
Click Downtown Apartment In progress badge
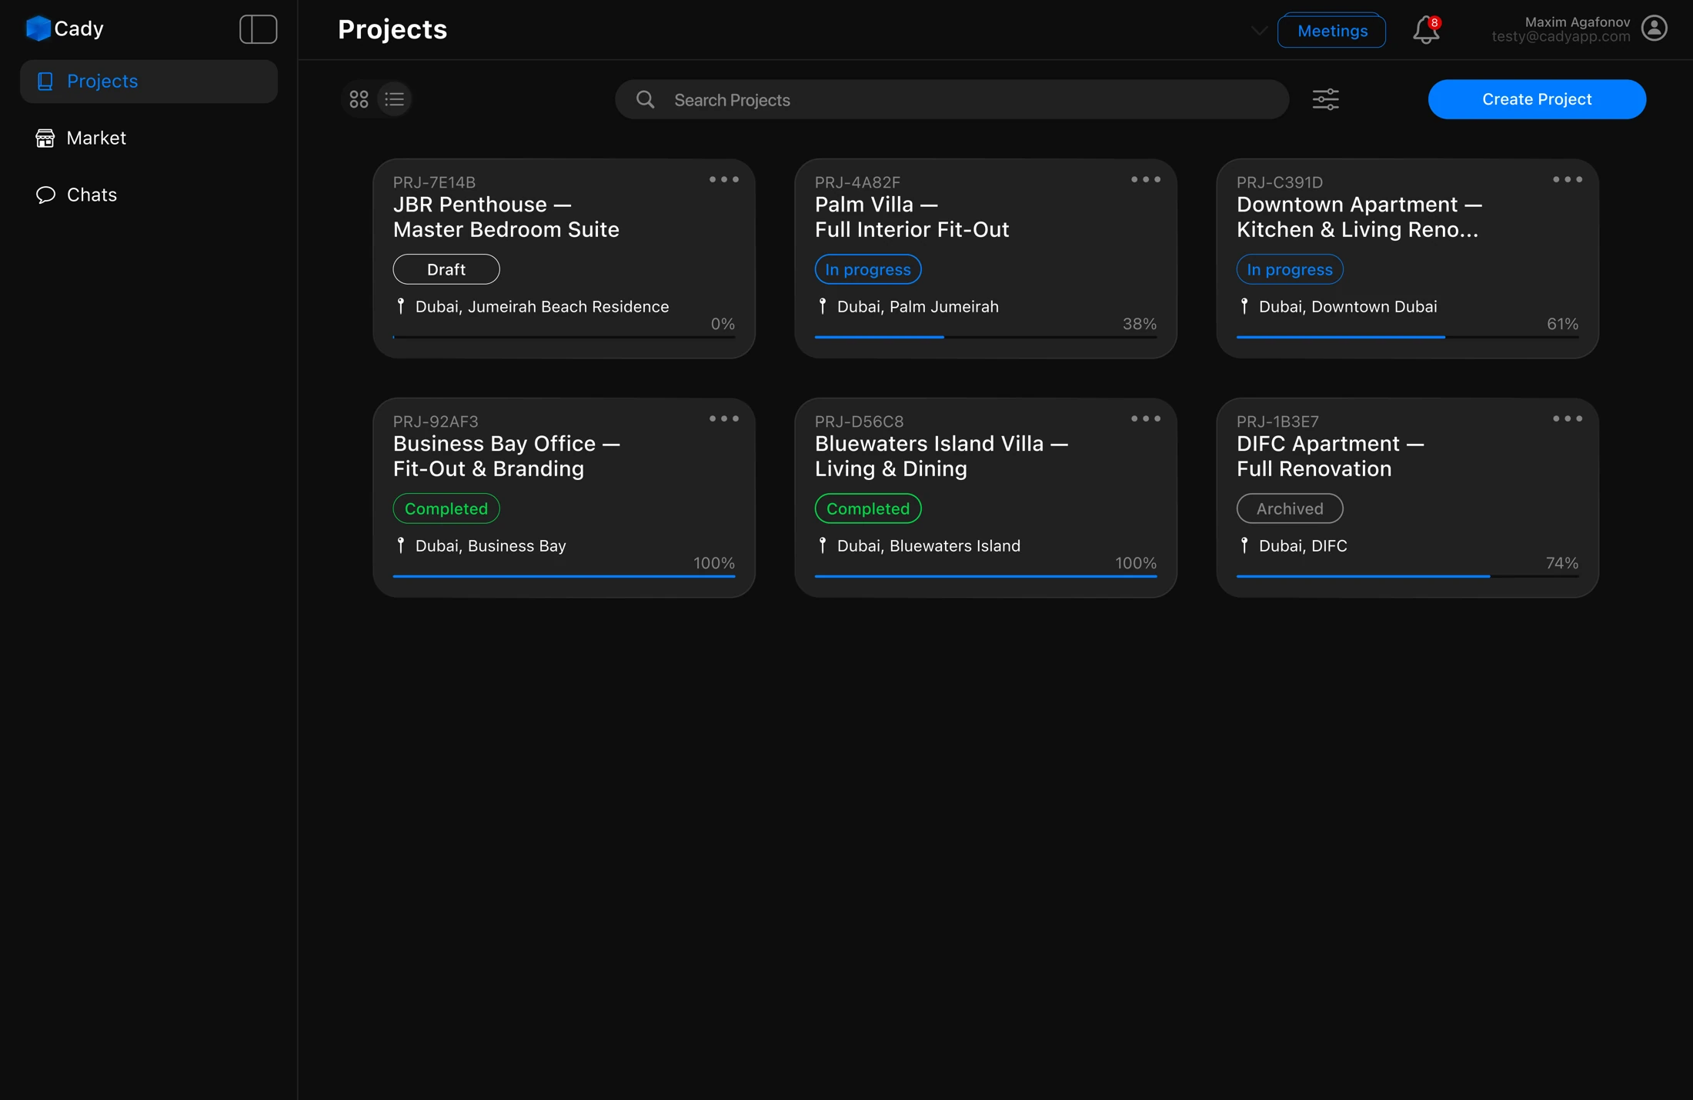(x=1290, y=269)
